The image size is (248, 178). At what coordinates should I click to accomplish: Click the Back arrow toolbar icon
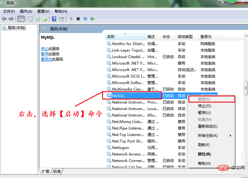pos(4,19)
